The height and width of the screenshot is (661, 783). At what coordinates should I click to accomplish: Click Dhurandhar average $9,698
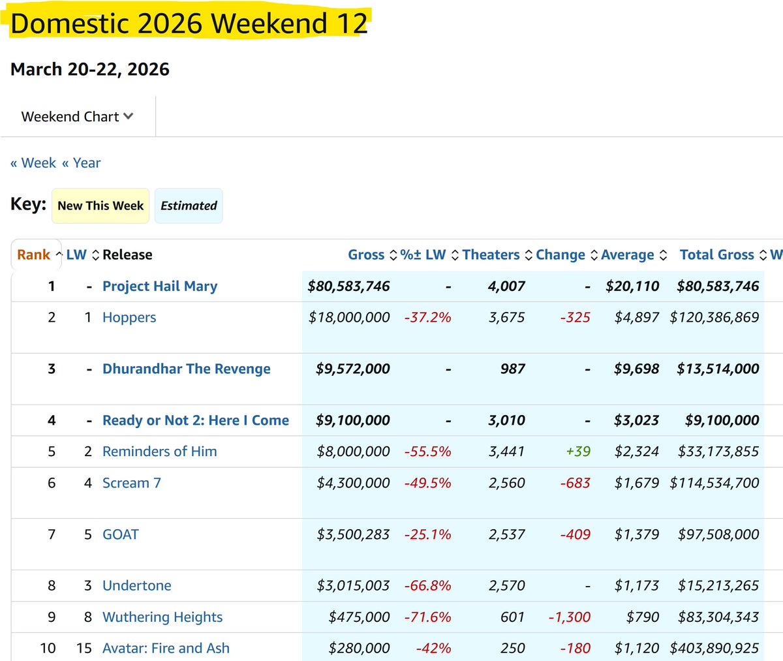click(637, 369)
